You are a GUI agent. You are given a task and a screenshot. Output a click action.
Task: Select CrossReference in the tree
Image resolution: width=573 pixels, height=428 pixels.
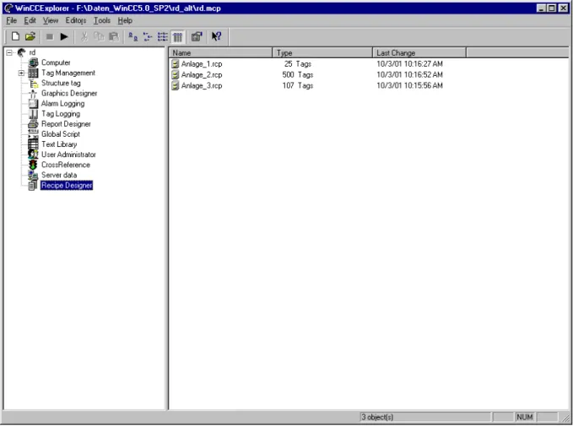66,165
